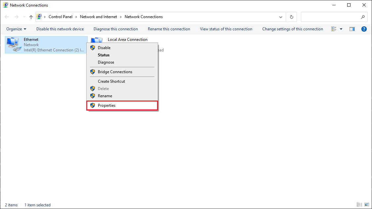Image resolution: width=372 pixels, height=209 pixels.
Task: Click the Network Connections icon in address bar
Action: (x=39, y=16)
